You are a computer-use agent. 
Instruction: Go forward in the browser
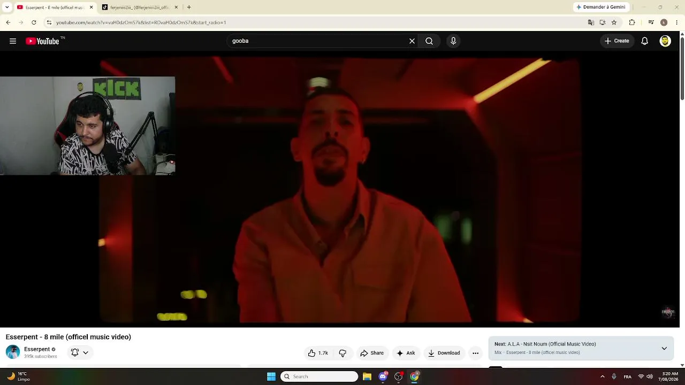tap(21, 22)
